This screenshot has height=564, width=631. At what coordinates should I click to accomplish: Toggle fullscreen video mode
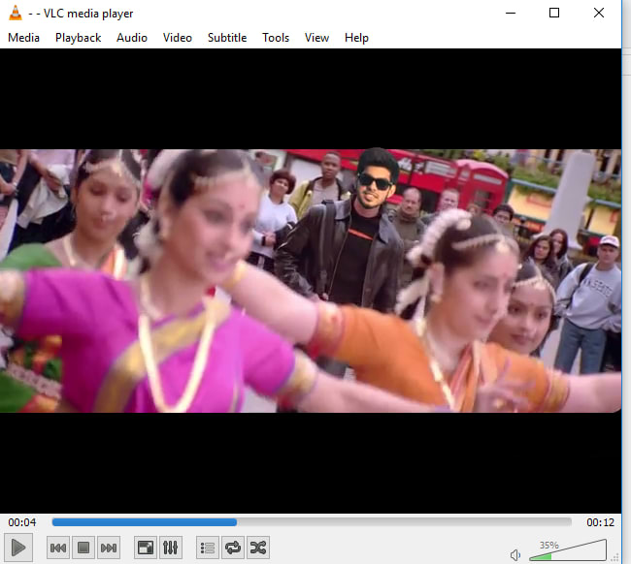click(x=146, y=548)
